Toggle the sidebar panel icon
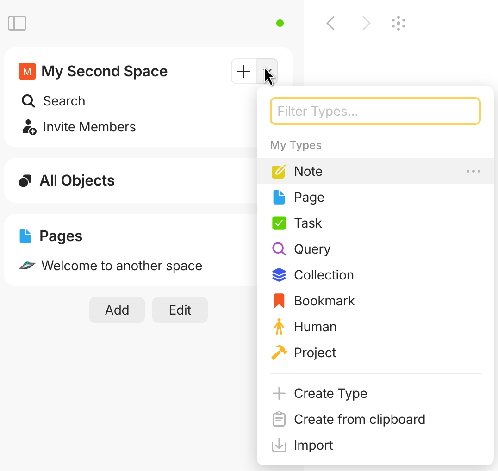The width and height of the screenshot is (498, 471). tap(17, 23)
